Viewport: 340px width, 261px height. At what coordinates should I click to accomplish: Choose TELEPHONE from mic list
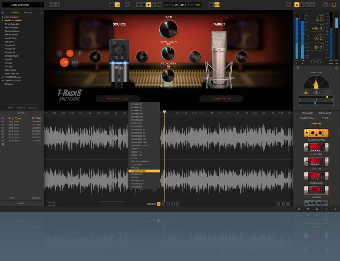[144, 165]
